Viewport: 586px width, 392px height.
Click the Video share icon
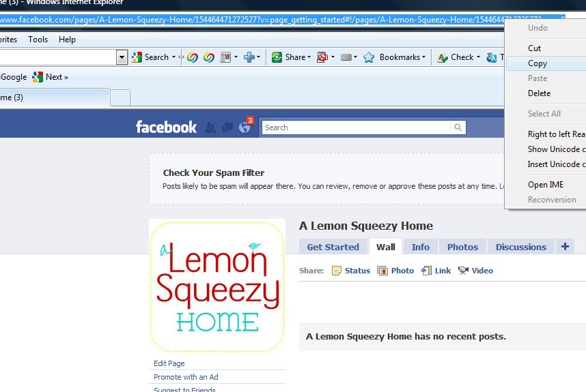[x=464, y=271]
